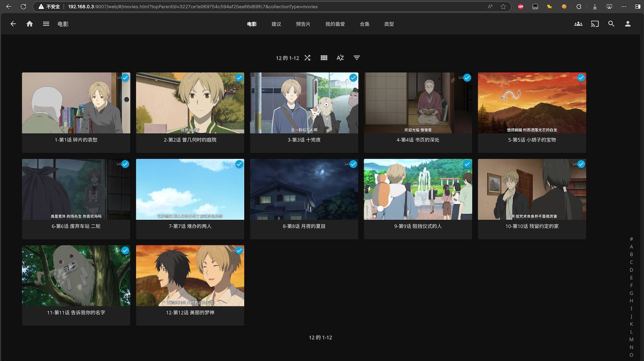
Task: Bookmark page with star icon
Action: point(503,6)
